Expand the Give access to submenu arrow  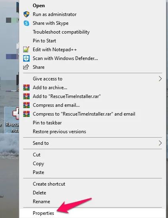click(160, 79)
